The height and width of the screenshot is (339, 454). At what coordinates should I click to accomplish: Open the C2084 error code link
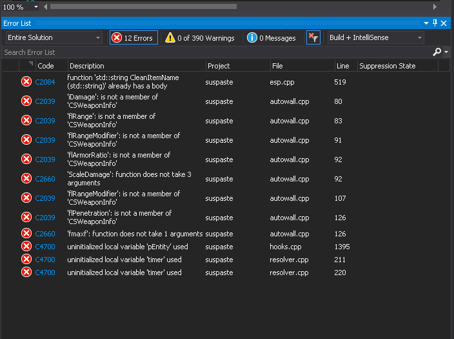click(45, 82)
